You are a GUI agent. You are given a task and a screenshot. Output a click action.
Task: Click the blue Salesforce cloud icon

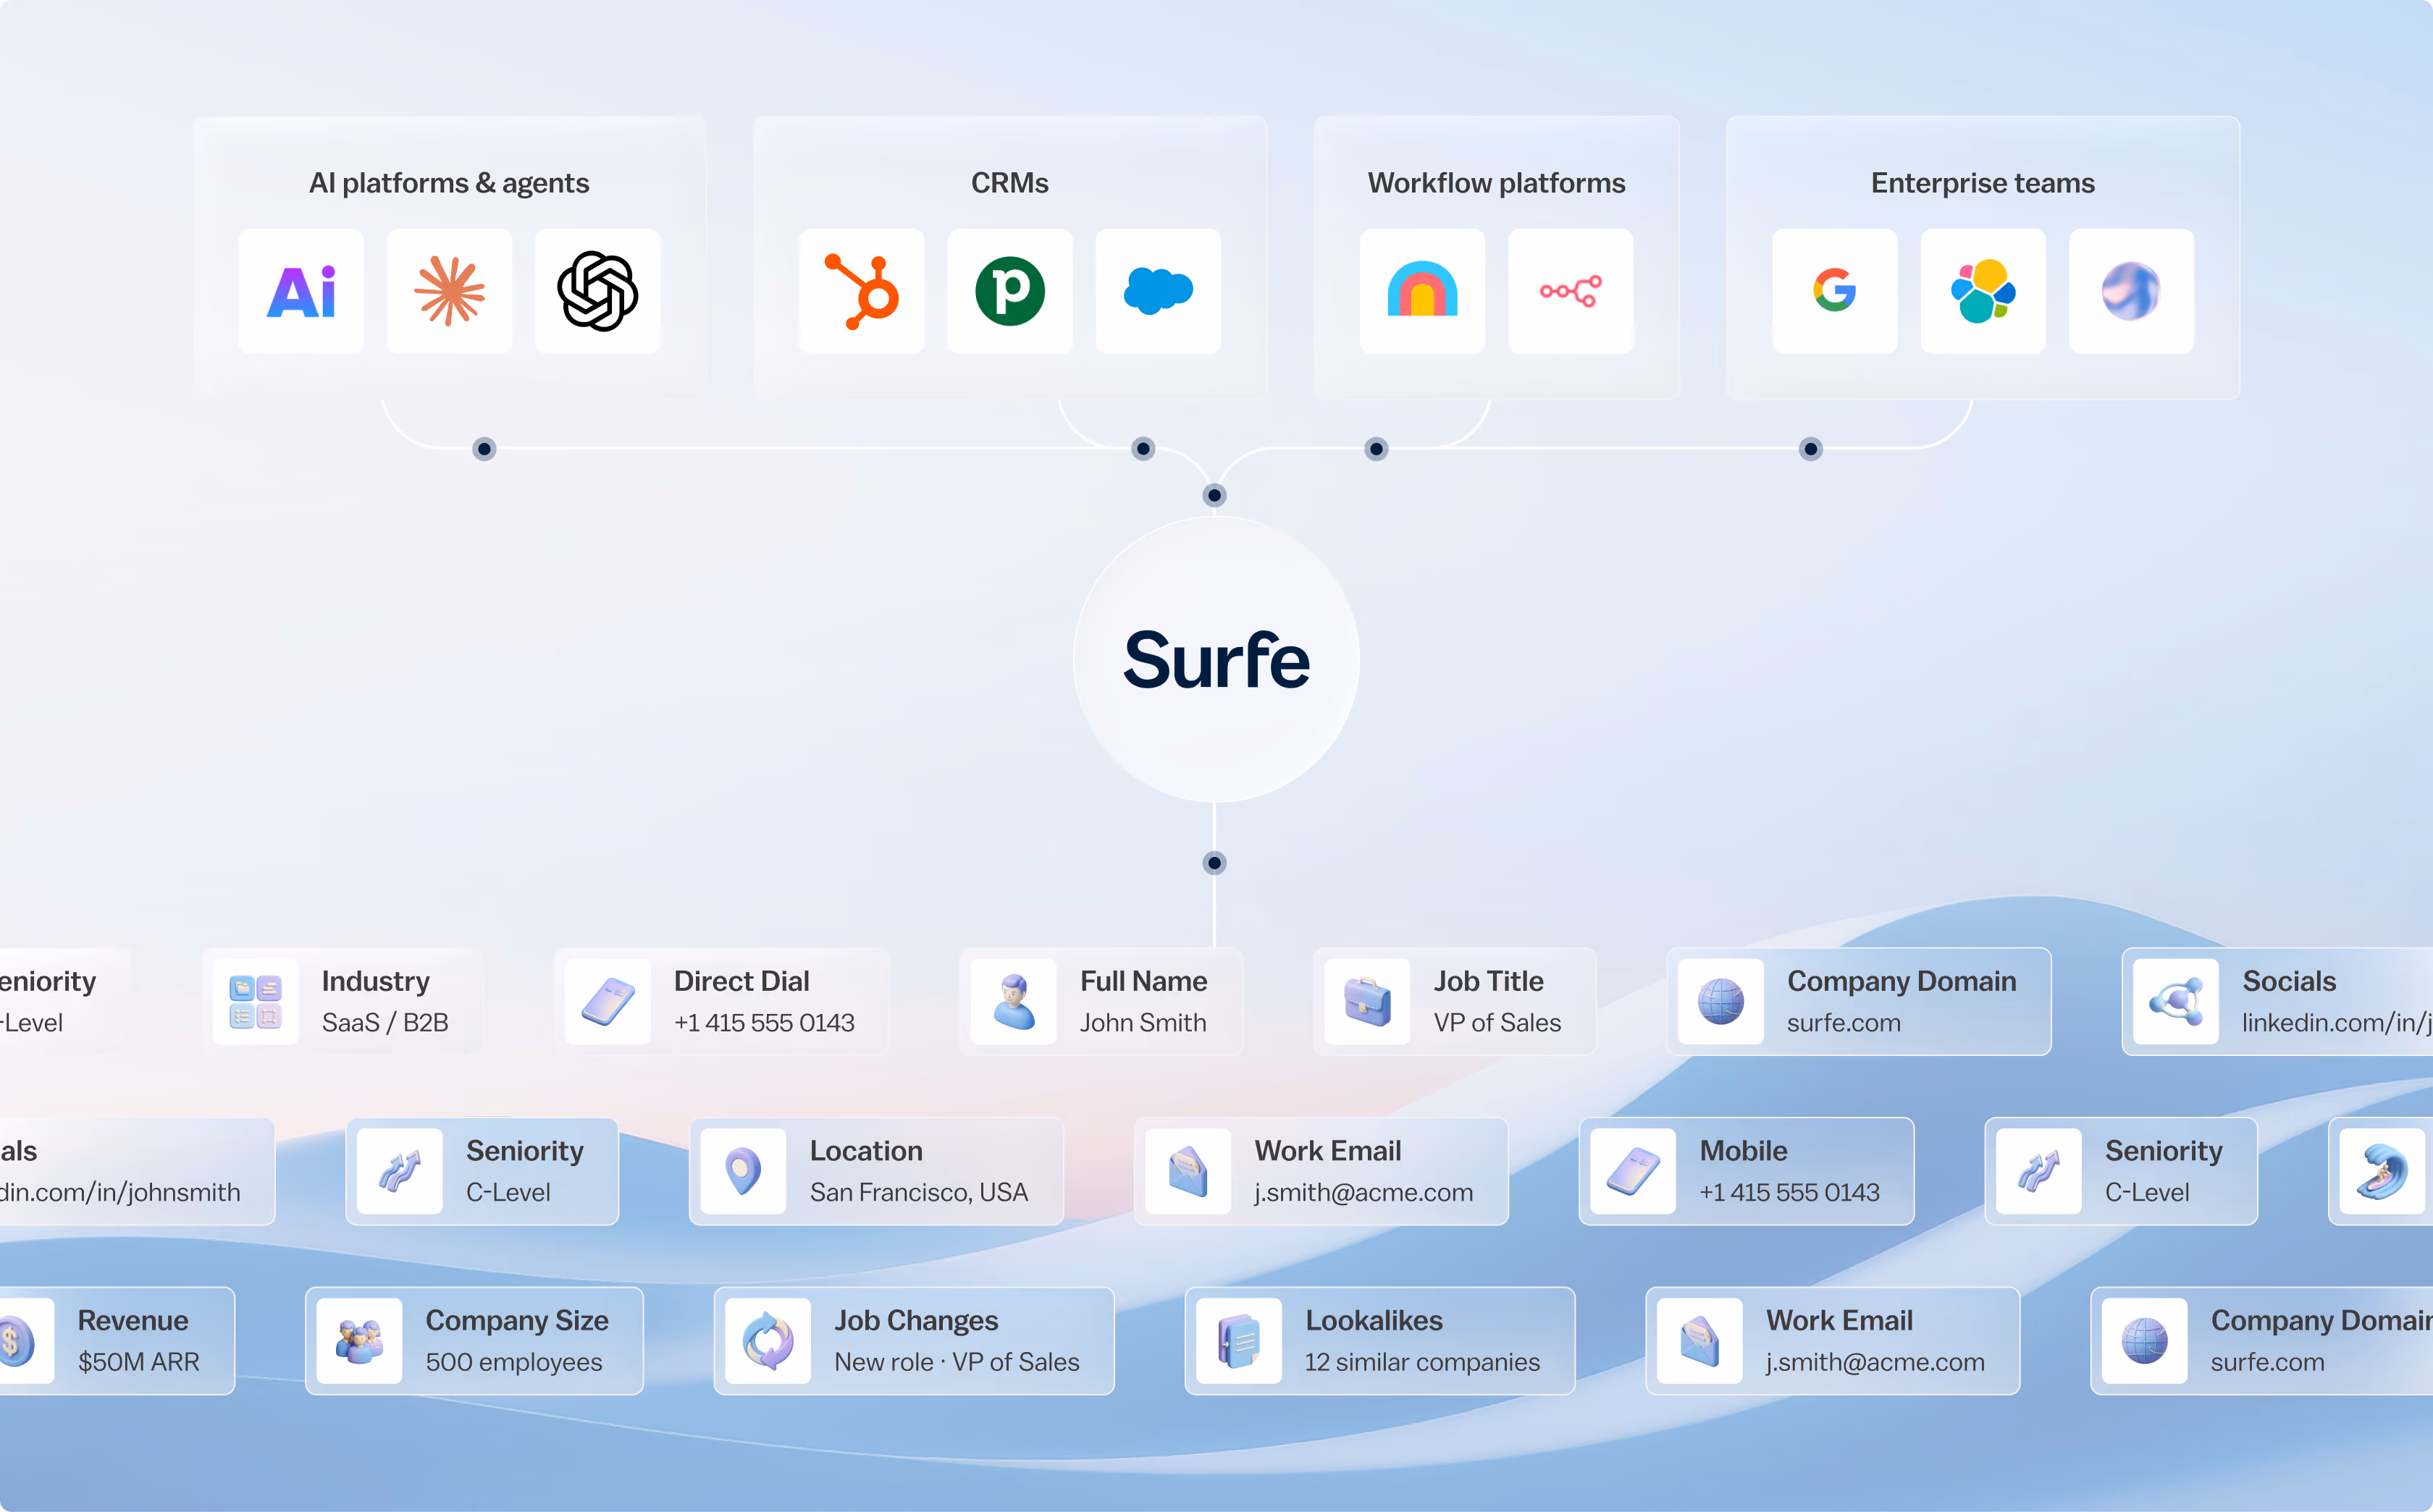1157,291
